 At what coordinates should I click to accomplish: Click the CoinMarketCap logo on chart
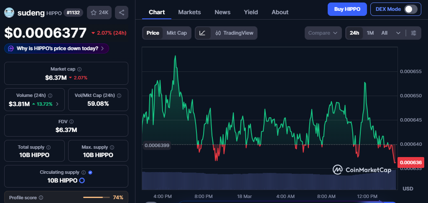pyautogui.click(x=362, y=170)
